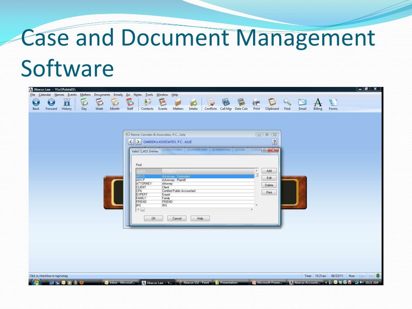Switch to Presentation taskbar button
This screenshot has height=309, width=412.
[x=231, y=282]
